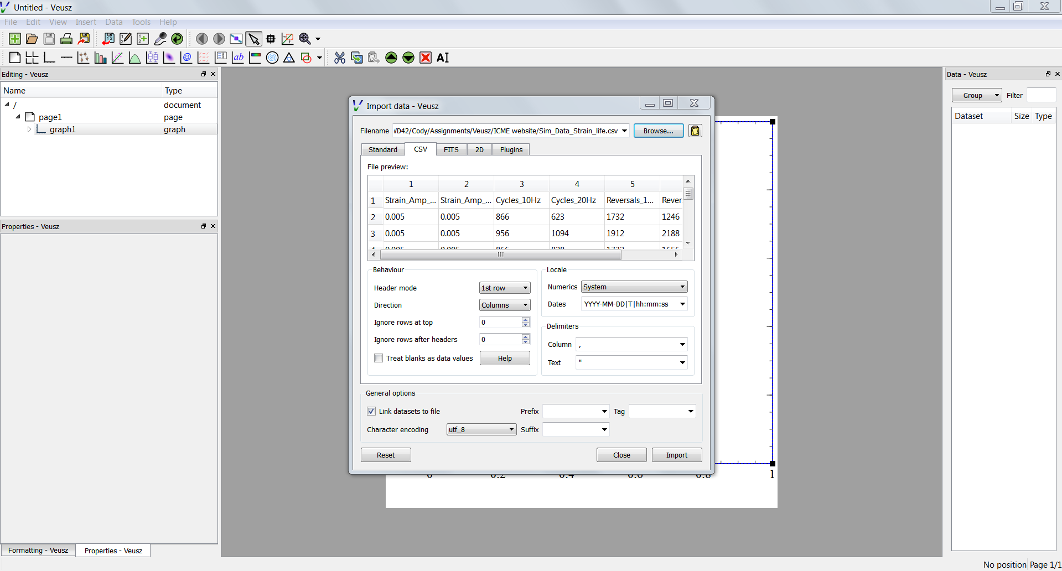Click the print document icon
The height and width of the screenshot is (571, 1062).
66,39
